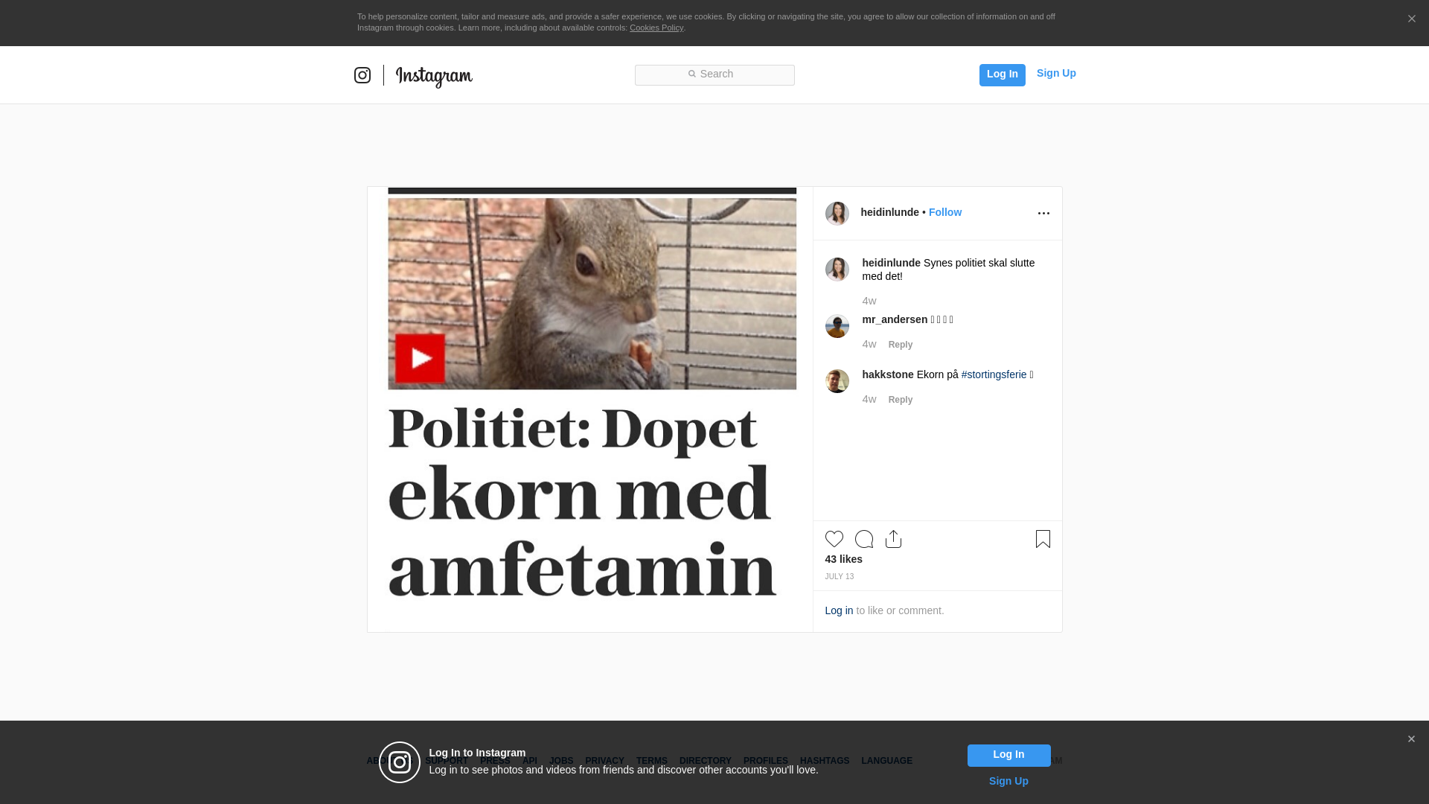Open the Instagram wordmark home link

pyautogui.click(x=434, y=77)
